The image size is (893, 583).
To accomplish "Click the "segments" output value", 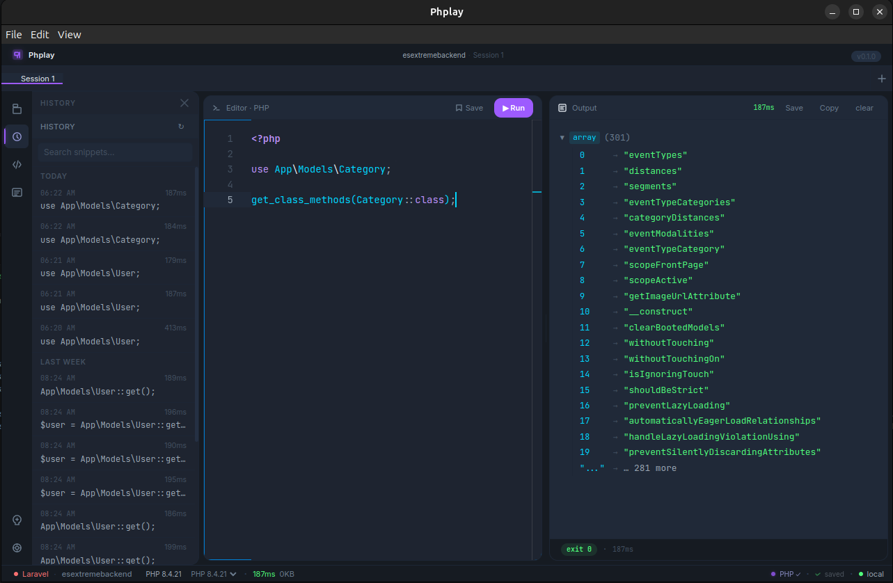I will [x=650, y=186].
